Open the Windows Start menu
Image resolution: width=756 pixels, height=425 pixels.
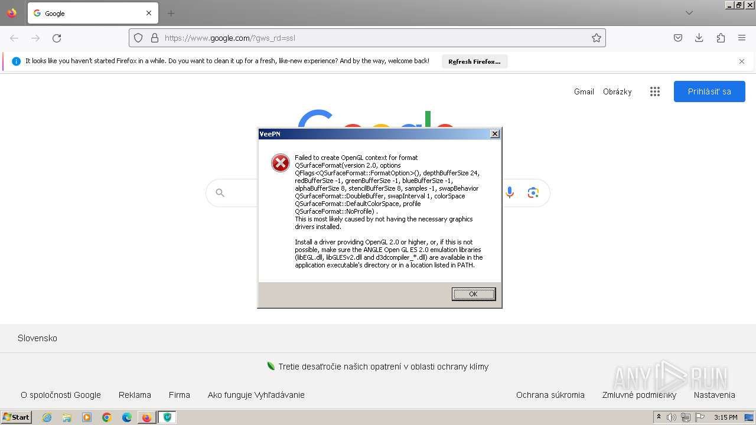(17, 417)
